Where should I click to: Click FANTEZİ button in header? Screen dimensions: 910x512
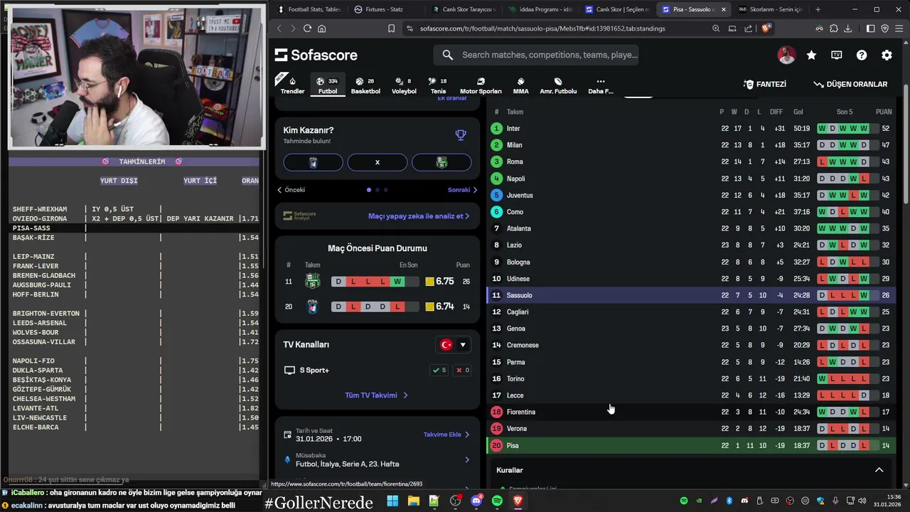pos(765,84)
